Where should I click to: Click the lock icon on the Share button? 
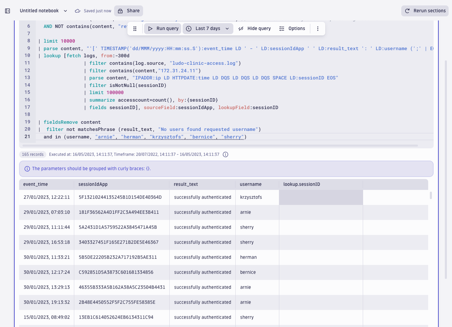coord(120,11)
